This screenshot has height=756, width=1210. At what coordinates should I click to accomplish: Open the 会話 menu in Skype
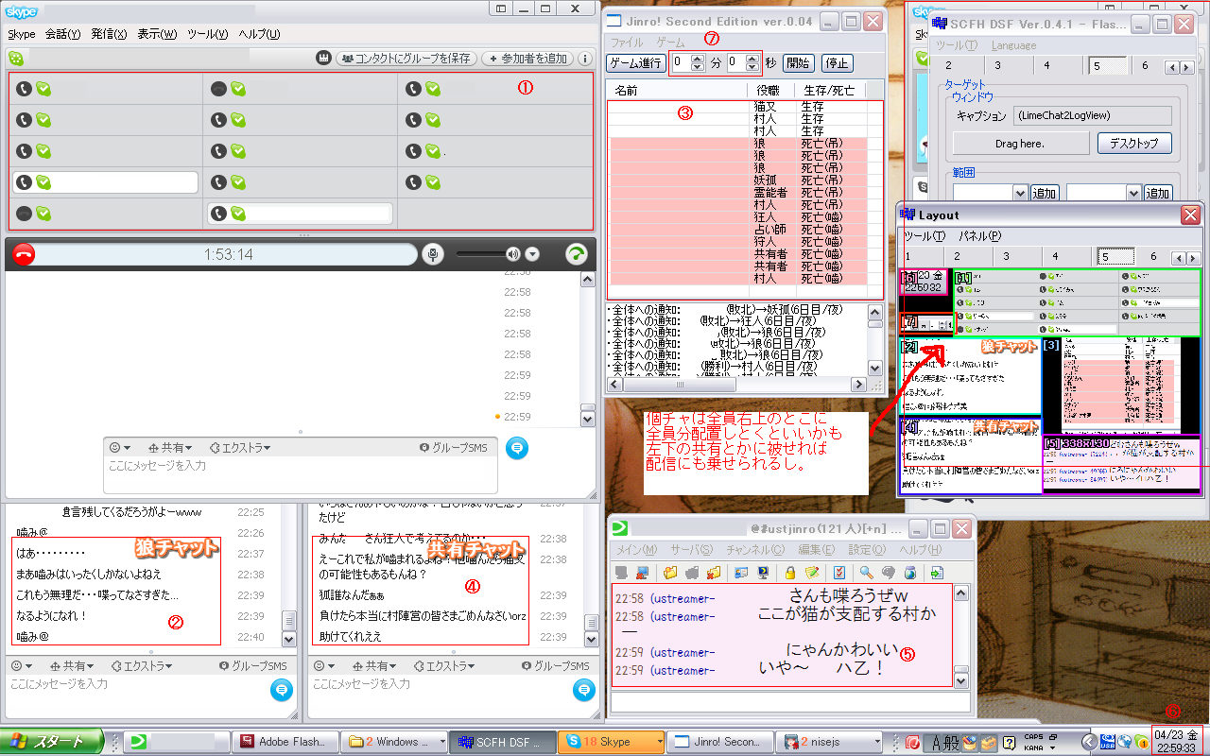(62, 34)
